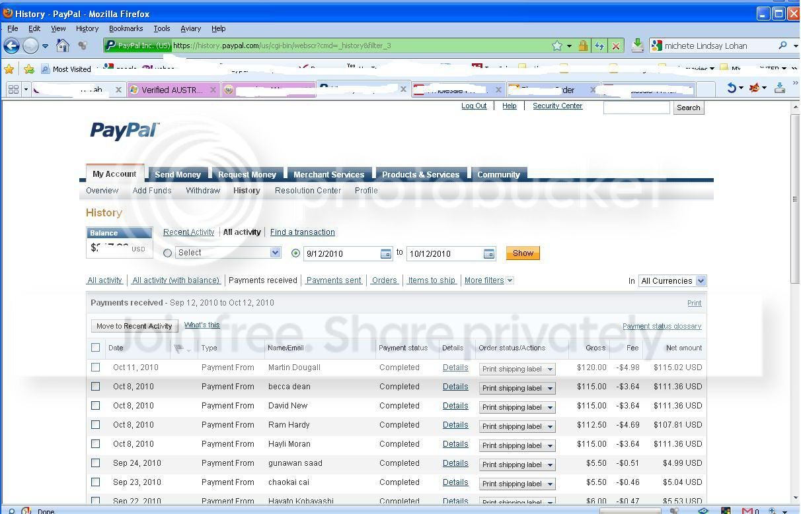Viewport: 801px width, 514px height.
Task: Go back with the browser Back arrow
Action: pyautogui.click(x=11, y=46)
